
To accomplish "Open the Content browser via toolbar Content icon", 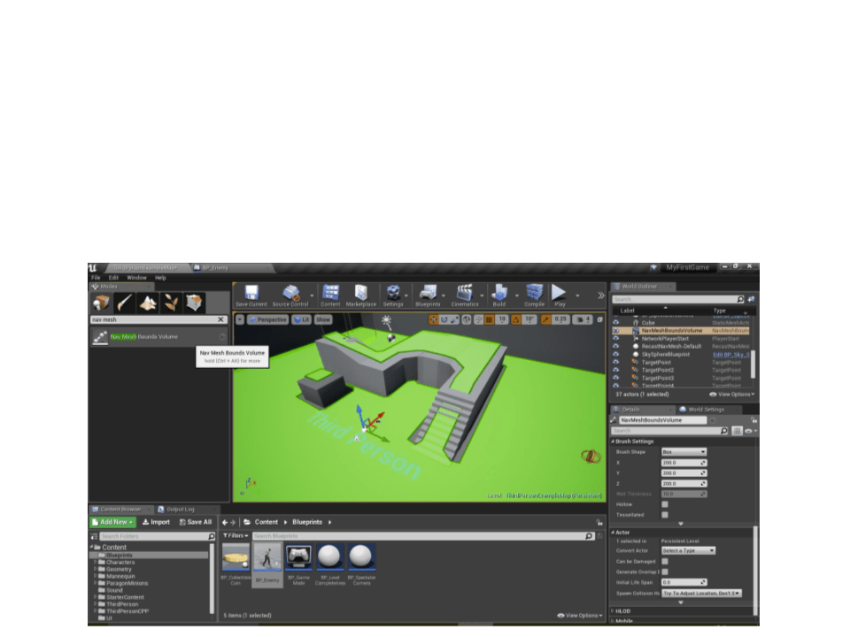I will click(x=331, y=293).
